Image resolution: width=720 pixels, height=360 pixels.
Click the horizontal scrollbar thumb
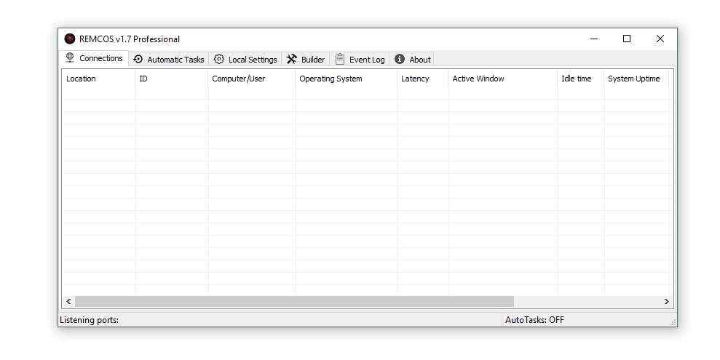[x=294, y=301]
